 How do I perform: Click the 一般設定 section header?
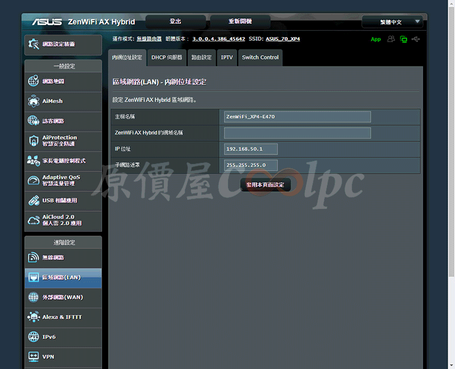click(64, 66)
